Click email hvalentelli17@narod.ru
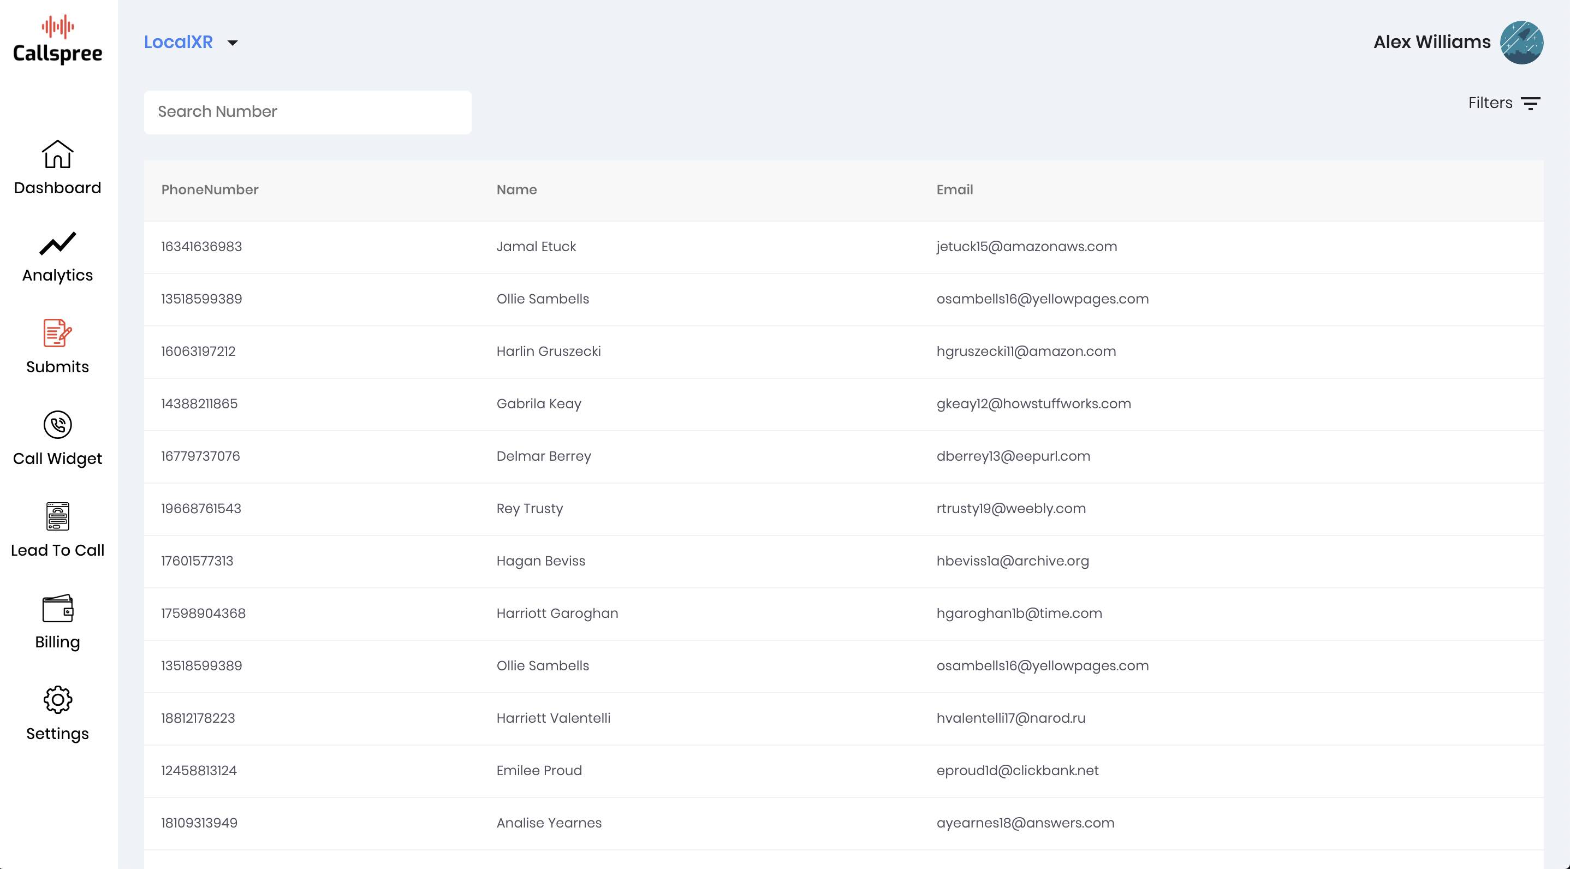This screenshot has width=1570, height=869. 1010,718
